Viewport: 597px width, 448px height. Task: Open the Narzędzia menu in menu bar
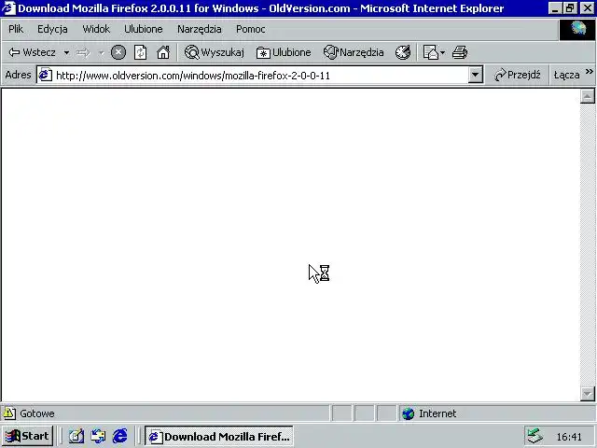(199, 29)
